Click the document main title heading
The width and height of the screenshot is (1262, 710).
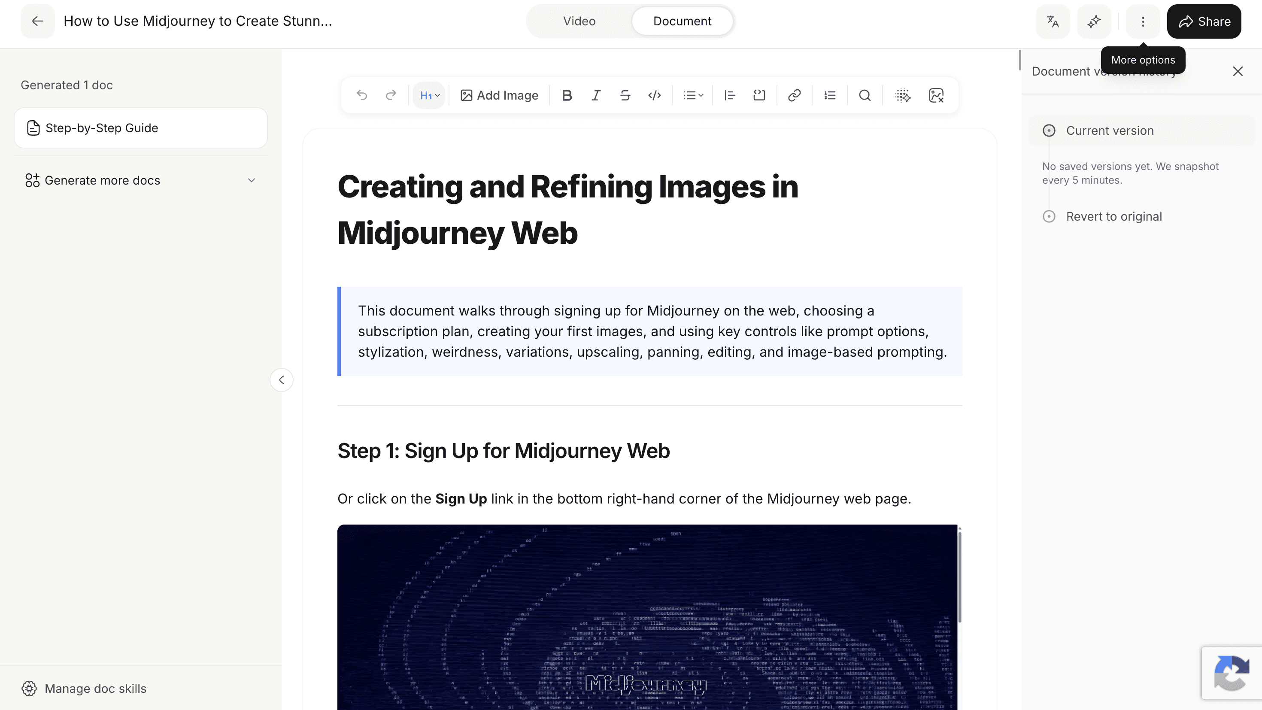click(568, 209)
